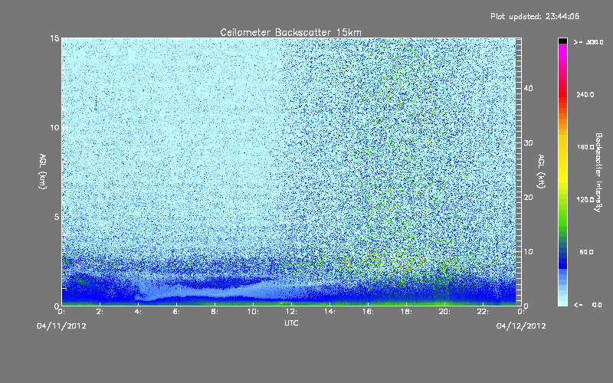Click the 60.0 colorbar label

[586, 252]
